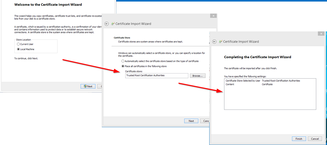Screen dimensions: 327x145
Task: Select the Local Machine store location
Action: [x=18, y=49]
